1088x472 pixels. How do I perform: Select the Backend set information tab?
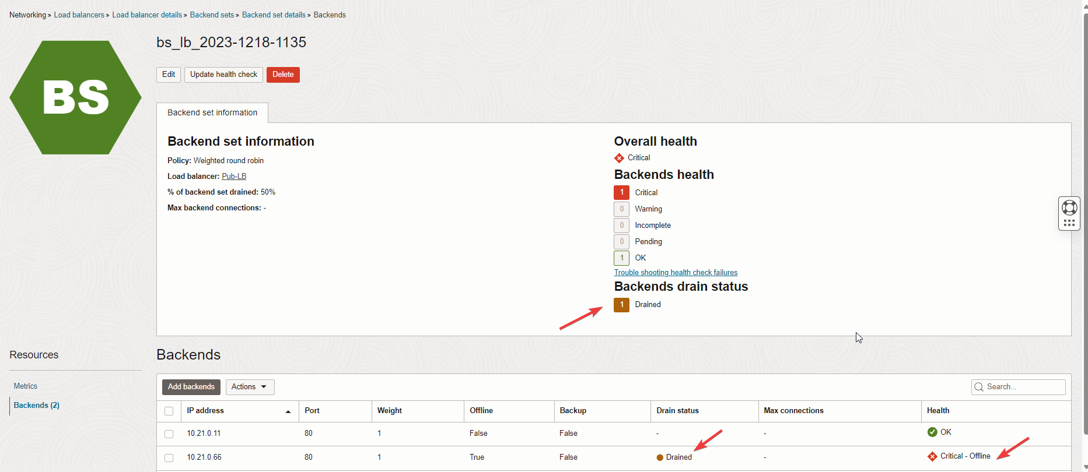point(212,113)
